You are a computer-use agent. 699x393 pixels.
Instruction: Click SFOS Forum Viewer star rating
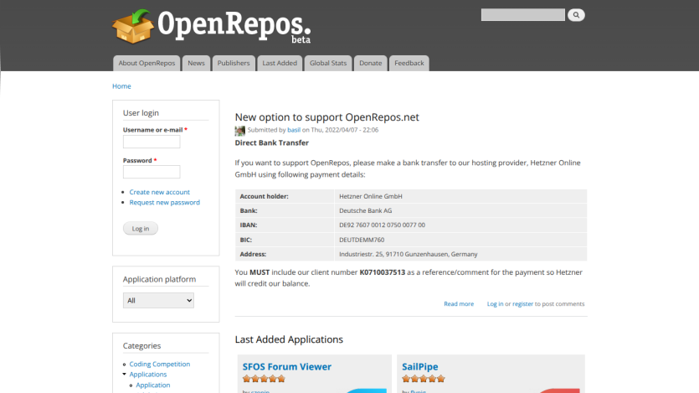point(264,379)
